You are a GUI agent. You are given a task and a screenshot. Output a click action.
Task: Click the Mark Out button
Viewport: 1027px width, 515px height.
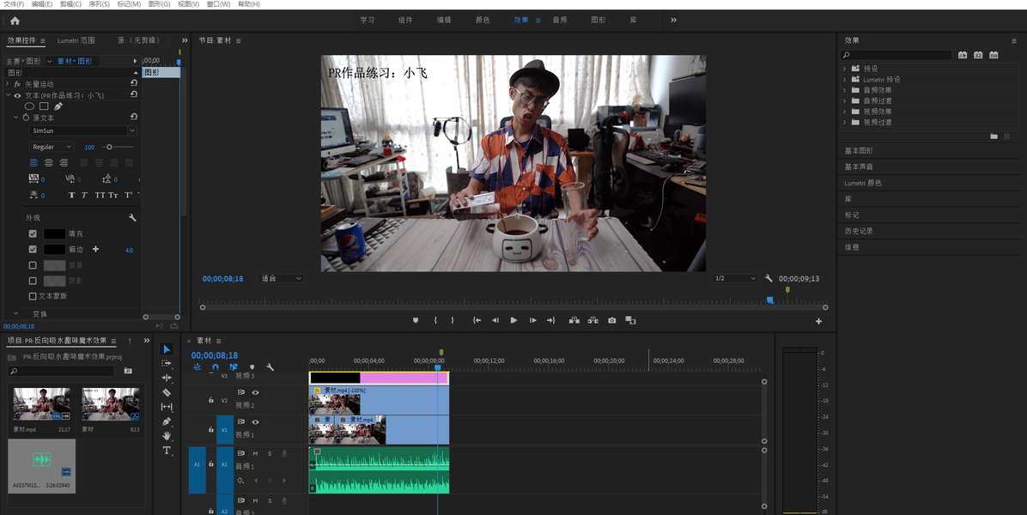(453, 321)
